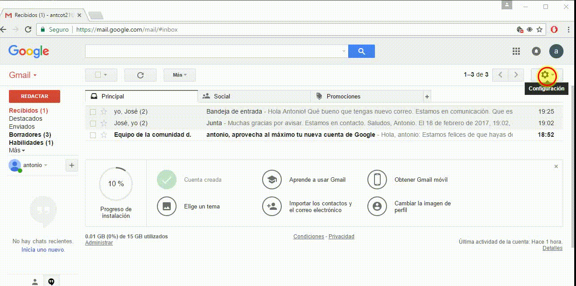Open the Detalles account activity link

point(552,248)
